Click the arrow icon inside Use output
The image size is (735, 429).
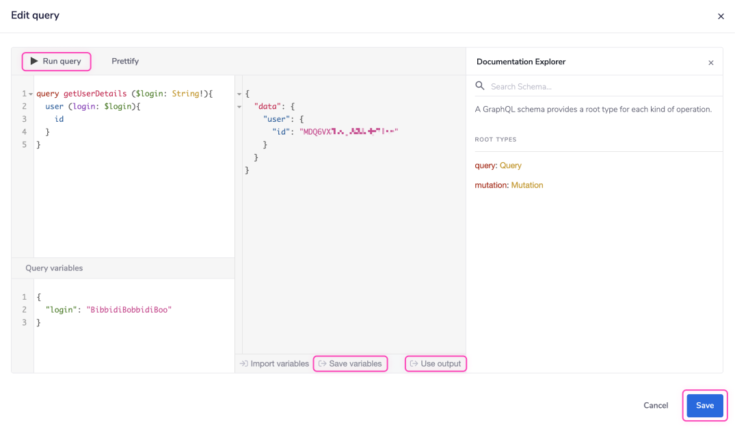click(x=414, y=363)
